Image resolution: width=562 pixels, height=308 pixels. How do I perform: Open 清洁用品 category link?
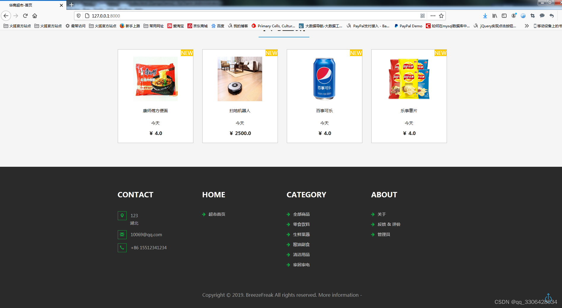(301, 255)
